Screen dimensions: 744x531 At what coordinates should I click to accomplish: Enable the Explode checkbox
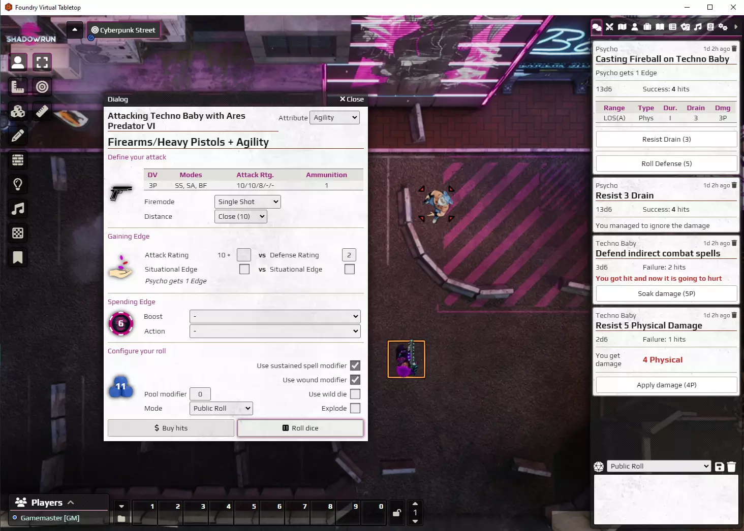[355, 408]
